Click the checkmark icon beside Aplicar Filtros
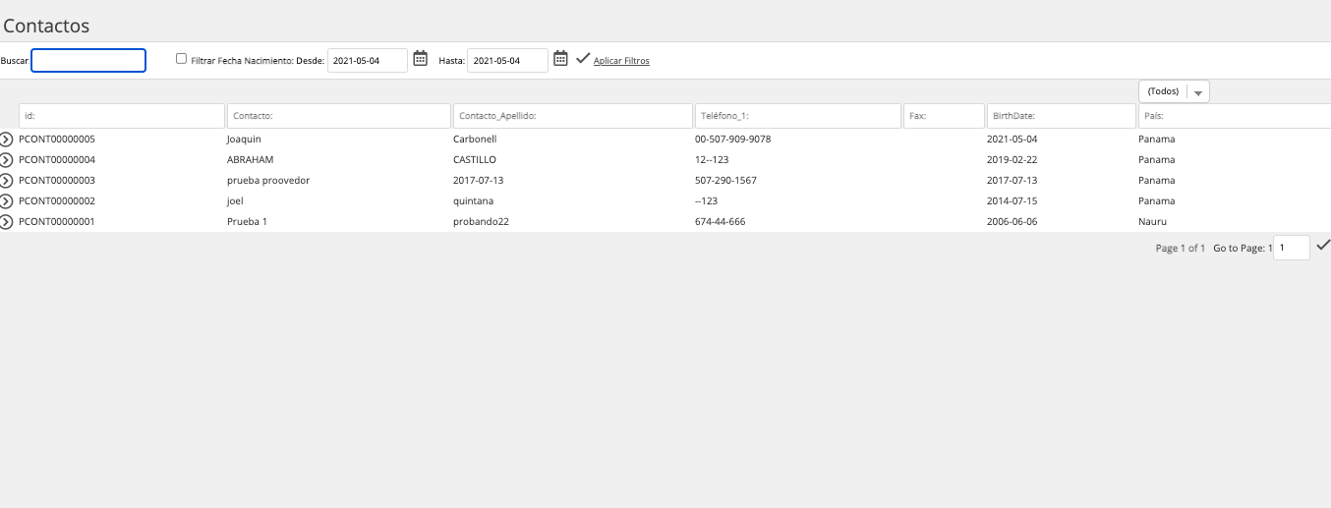Image resolution: width=1331 pixels, height=508 pixels. tap(583, 59)
